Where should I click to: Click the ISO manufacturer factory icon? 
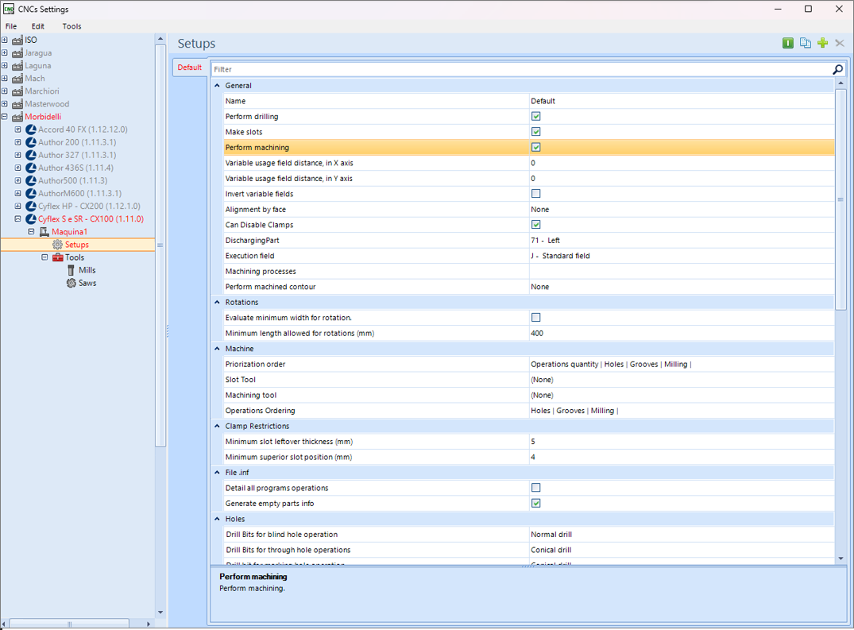17,41
